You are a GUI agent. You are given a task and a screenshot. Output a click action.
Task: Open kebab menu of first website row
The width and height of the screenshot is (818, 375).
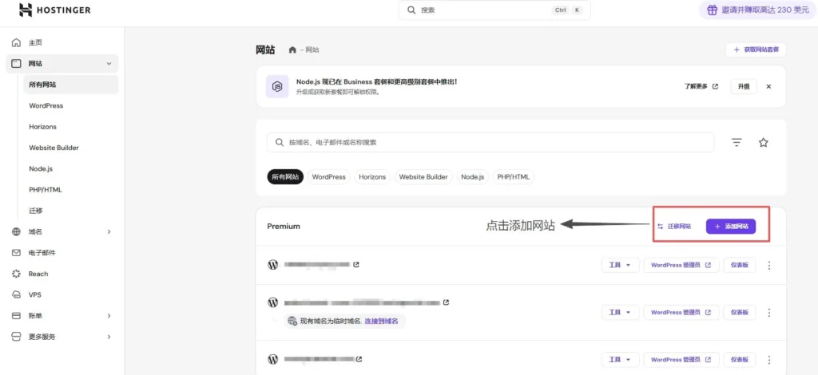coord(769,265)
